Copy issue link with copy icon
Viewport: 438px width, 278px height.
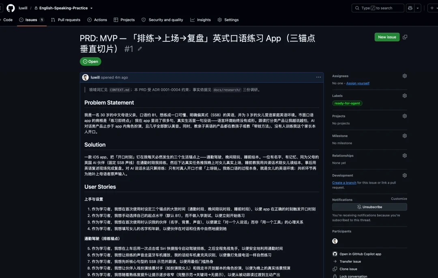pos(405,37)
